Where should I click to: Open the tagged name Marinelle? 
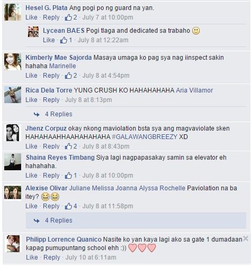pos(62,66)
